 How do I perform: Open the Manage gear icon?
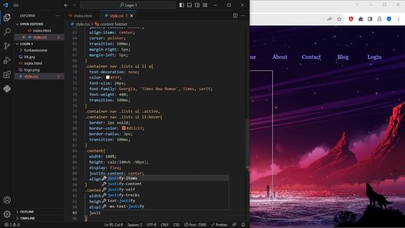tap(7, 214)
